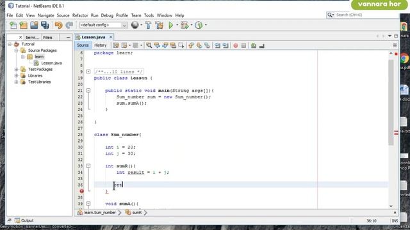Open the editor Back history dropdown arrow
The image size is (410, 230).
click(129, 45)
